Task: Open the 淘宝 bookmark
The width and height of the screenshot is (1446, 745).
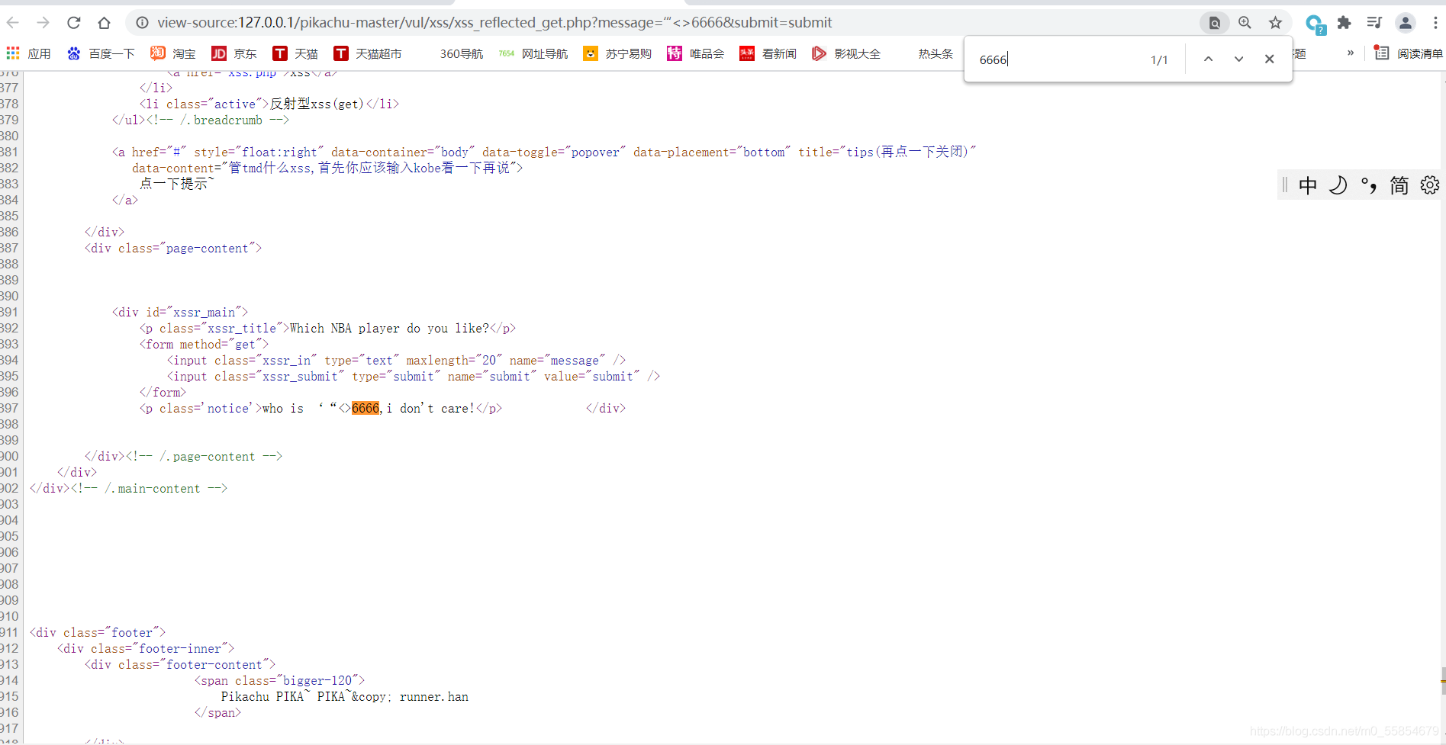Action: click(173, 53)
